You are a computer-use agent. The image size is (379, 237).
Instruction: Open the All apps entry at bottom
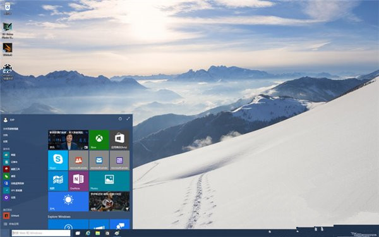point(11,224)
